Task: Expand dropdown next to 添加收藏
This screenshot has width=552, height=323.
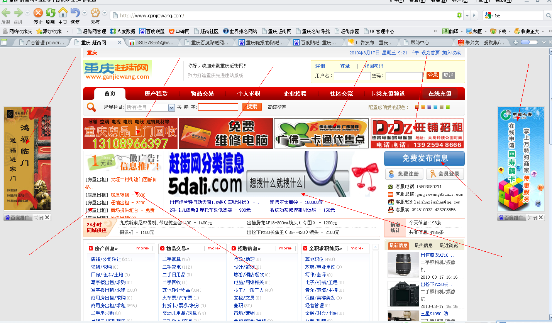Action: click(67, 32)
